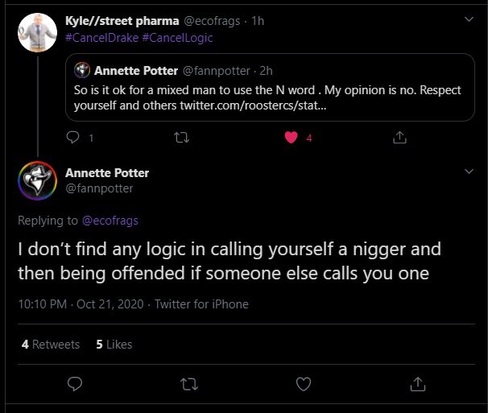488x413 pixels.
Task: Share Kyle's tweet via share icon
Action: [x=399, y=137]
